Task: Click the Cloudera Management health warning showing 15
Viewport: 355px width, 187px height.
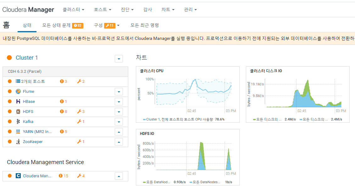Action: [x=60, y=176]
